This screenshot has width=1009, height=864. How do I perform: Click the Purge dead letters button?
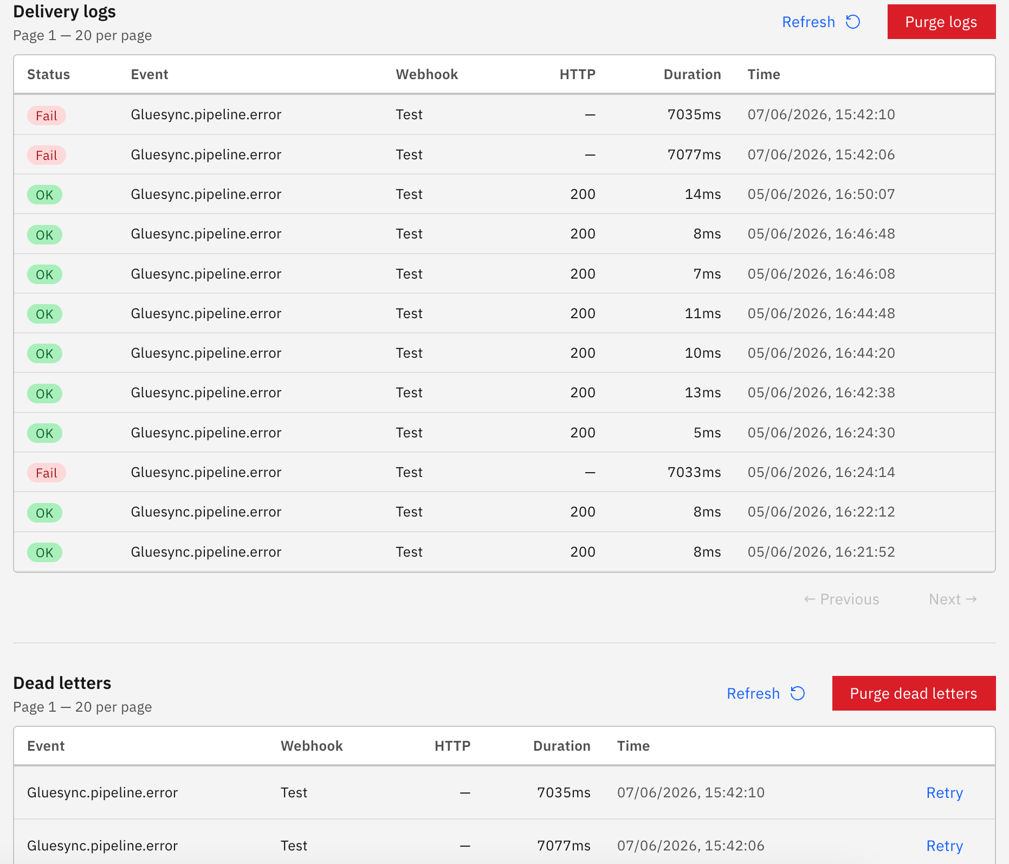(914, 693)
